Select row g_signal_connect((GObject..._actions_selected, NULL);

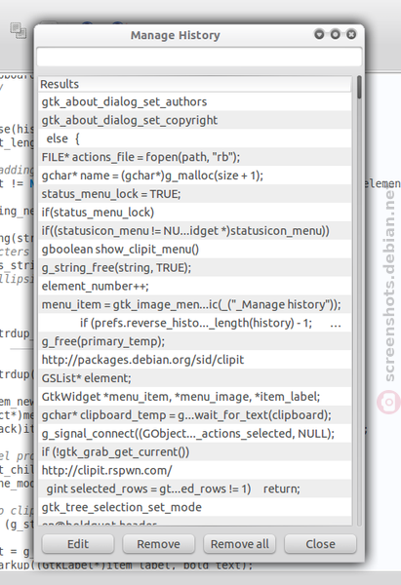[x=195, y=433]
